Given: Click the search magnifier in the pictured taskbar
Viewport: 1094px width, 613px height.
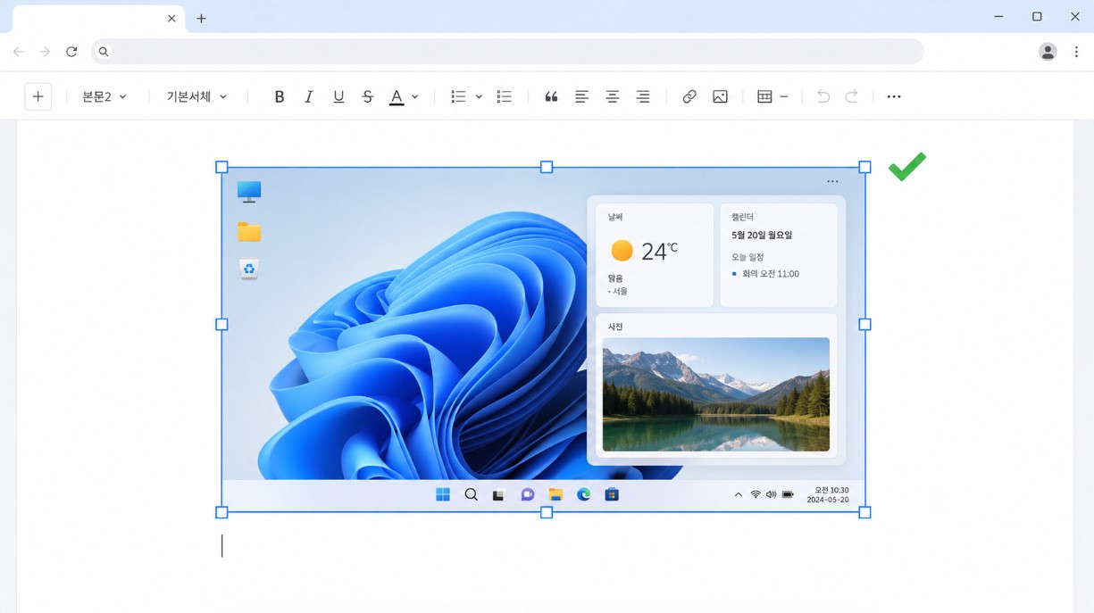Looking at the screenshot, I should tap(471, 494).
